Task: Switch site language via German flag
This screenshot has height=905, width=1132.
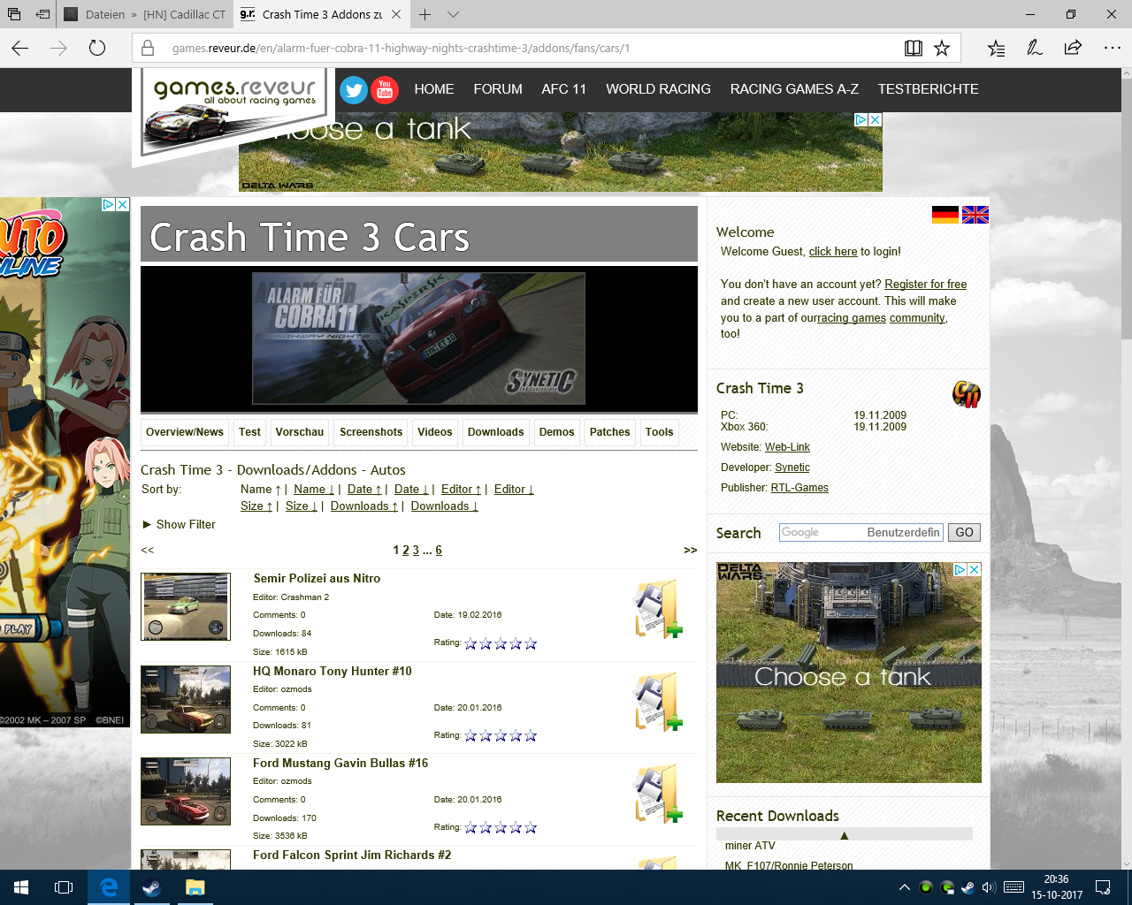Action: click(x=945, y=215)
